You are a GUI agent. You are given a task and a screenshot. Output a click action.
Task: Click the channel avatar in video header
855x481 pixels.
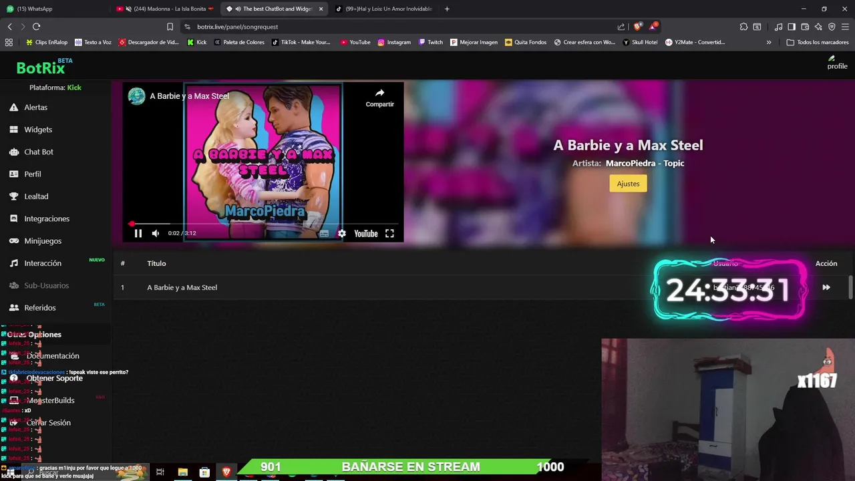click(x=136, y=96)
